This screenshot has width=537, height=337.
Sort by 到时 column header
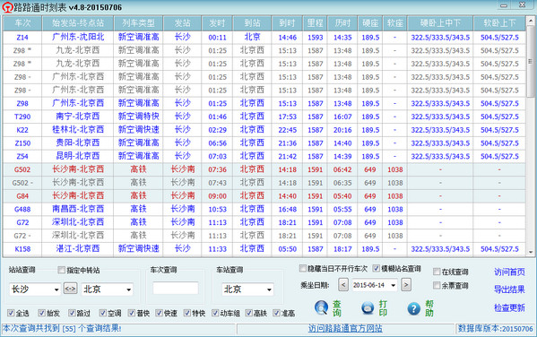287,23
